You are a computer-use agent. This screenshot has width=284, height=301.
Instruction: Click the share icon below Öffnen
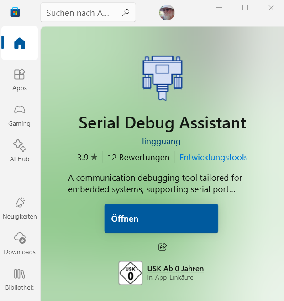pyautogui.click(x=162, y=247)
